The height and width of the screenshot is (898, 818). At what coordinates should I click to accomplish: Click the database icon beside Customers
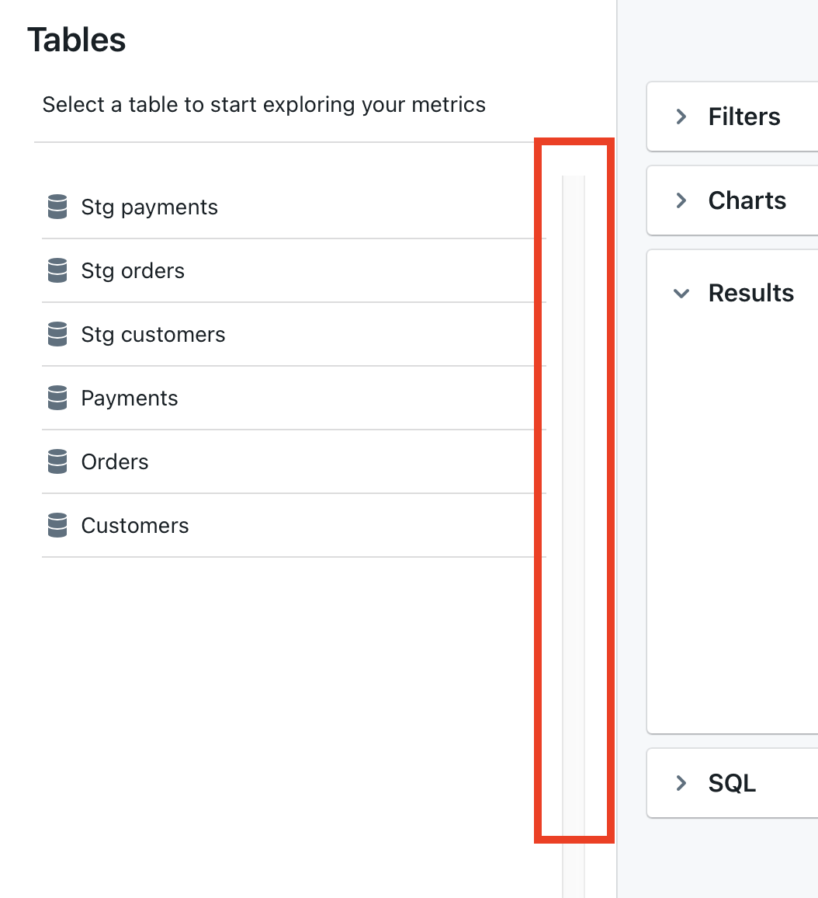[x=57, y=525]
